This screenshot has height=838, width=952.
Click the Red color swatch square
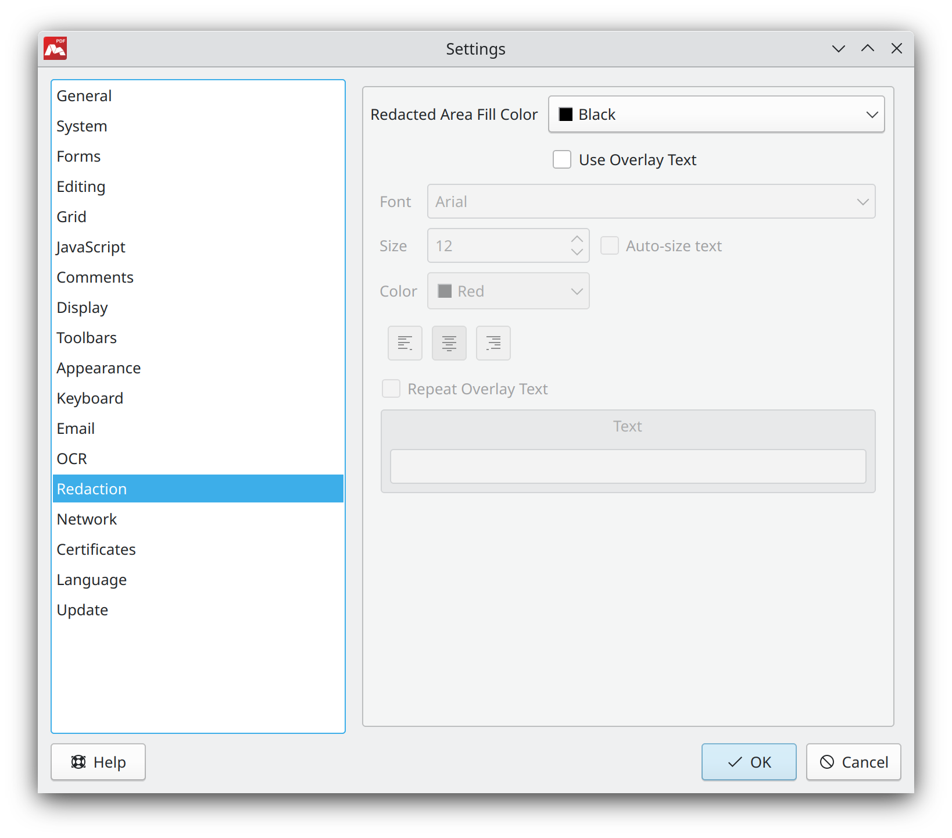coord(445,291)
